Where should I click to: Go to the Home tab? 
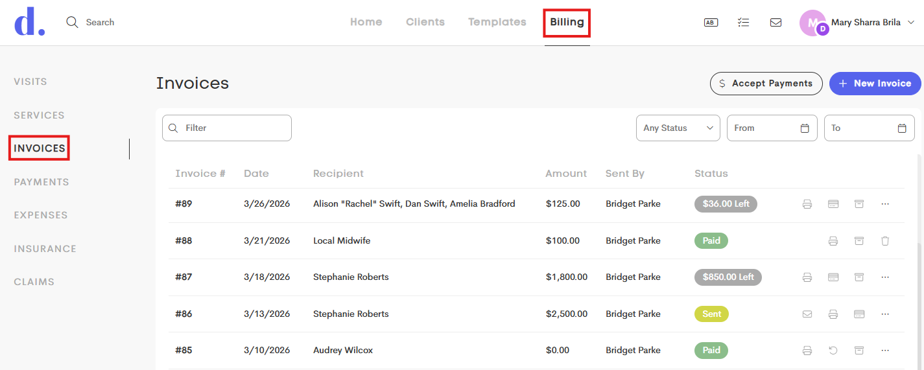coord(366,22)
